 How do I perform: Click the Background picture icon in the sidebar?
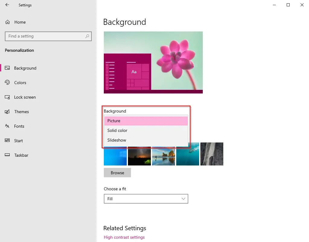click(x=7, y=68)
